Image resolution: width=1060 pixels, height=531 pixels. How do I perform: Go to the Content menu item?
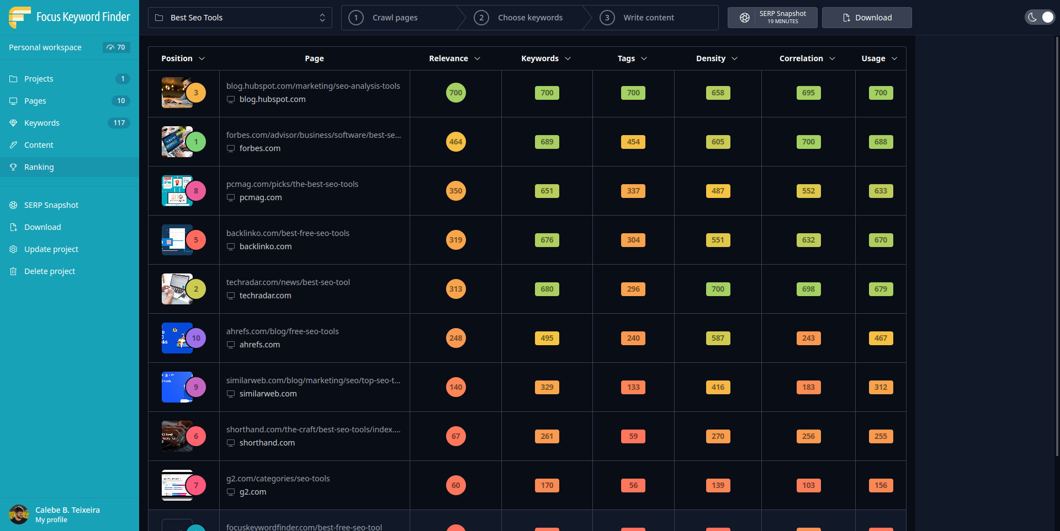tap(70, 145)
